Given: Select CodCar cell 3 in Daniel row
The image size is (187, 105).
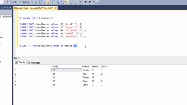Looking at the screenshot, I should pos(105,85).
